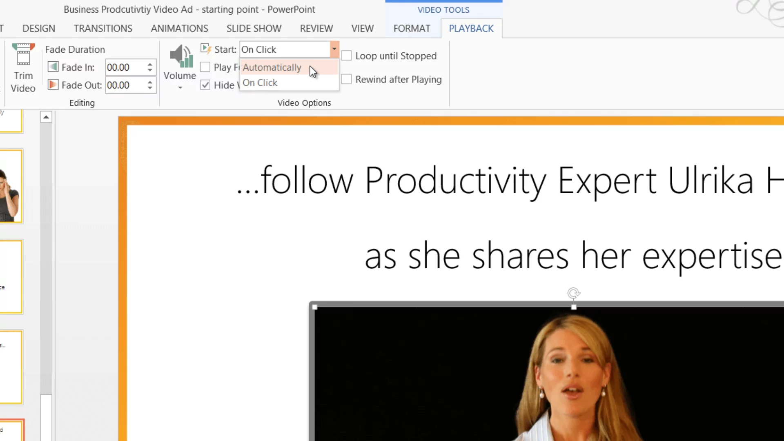The height and width of the screenshot is (441, 784).
Task: Decrease Fade Out duration with down arrow
Action: point(150,88)
